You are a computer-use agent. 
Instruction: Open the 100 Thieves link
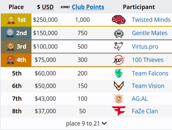tap(147, 60)
